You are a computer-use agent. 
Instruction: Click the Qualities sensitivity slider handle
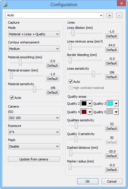[76, 126]
